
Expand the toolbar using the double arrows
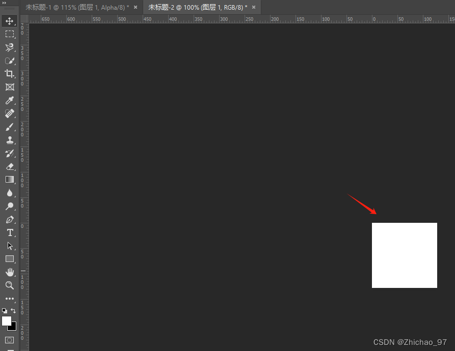pos(5,3)
